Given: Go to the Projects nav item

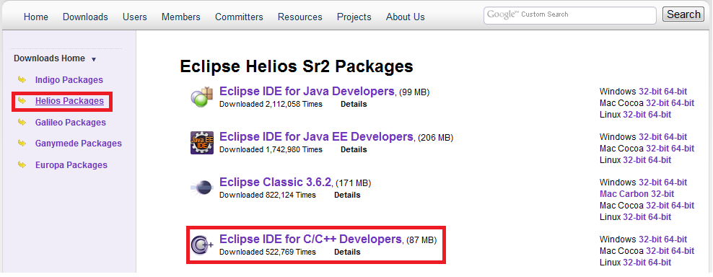Looking at the screenshot, I should [x=354, y=17].
